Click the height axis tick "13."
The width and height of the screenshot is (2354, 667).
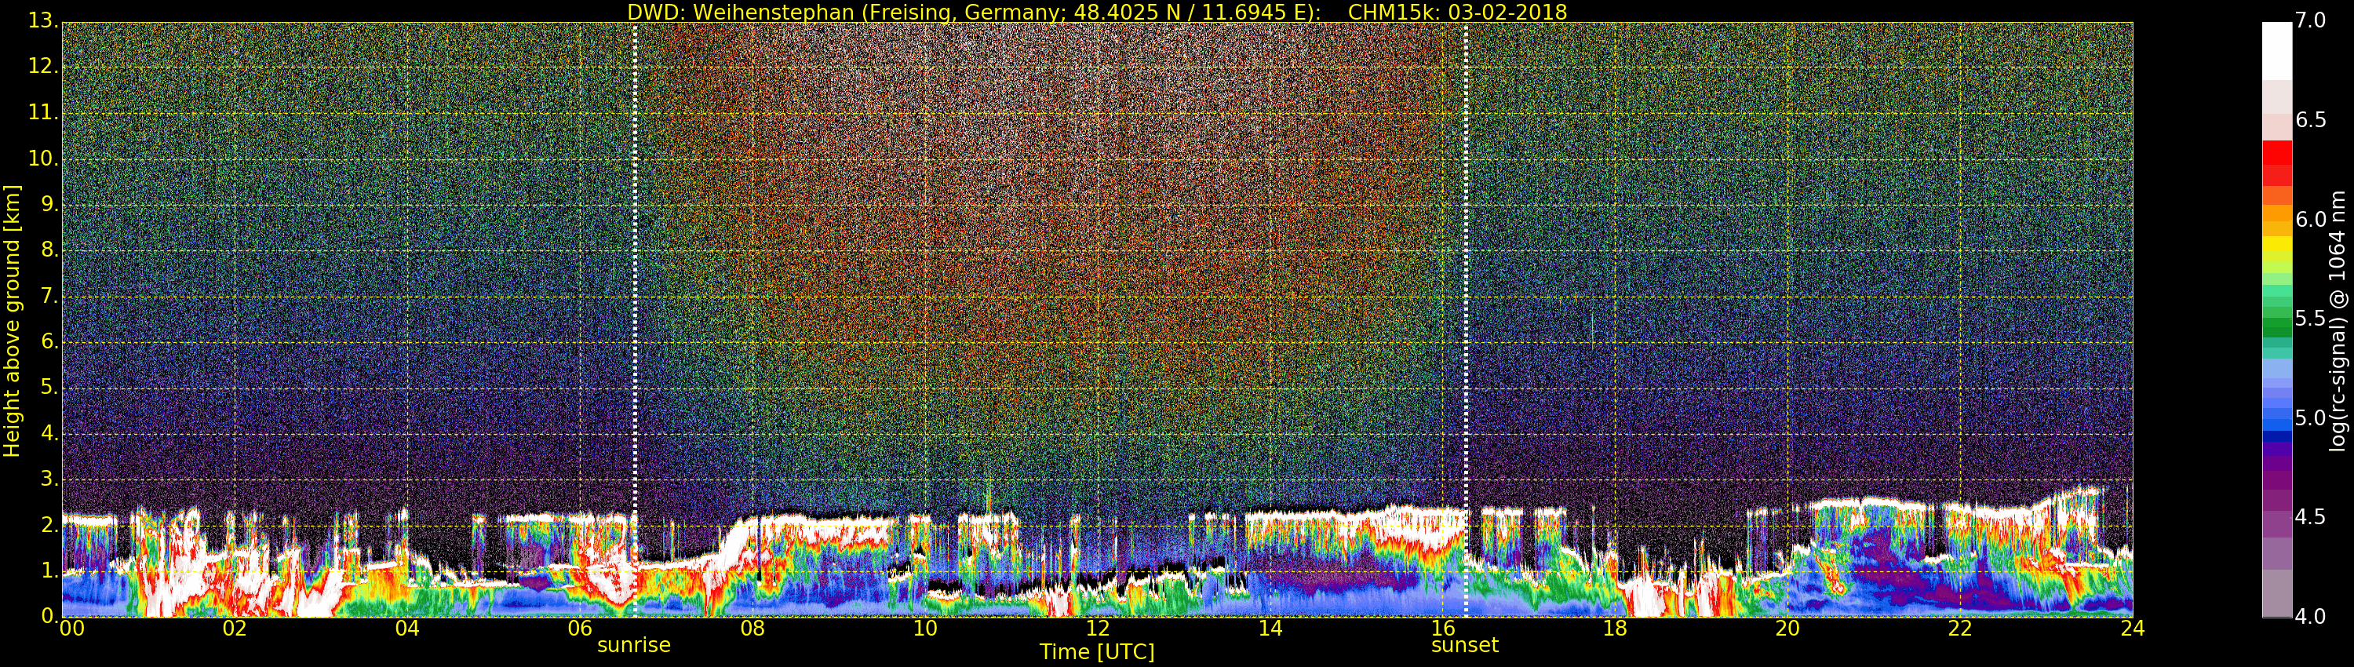[x=44, y=22]
